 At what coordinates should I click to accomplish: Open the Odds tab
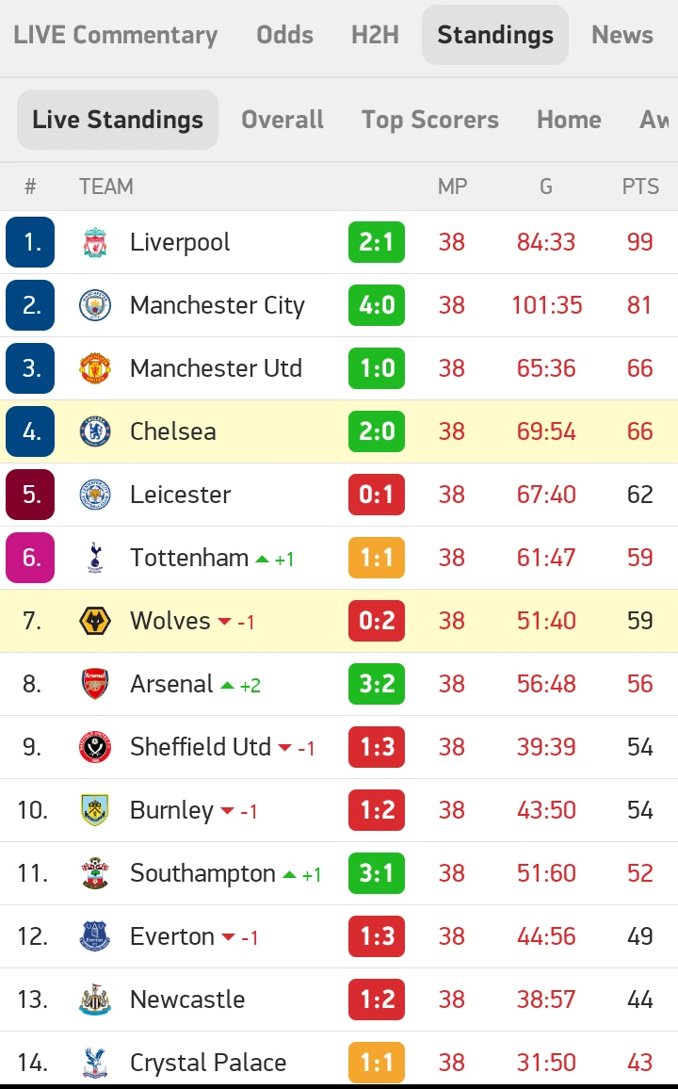click(284, 35)
